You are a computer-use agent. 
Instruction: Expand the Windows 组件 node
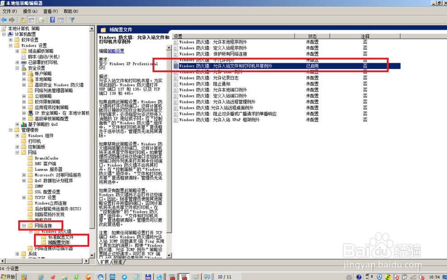point(17,136)
